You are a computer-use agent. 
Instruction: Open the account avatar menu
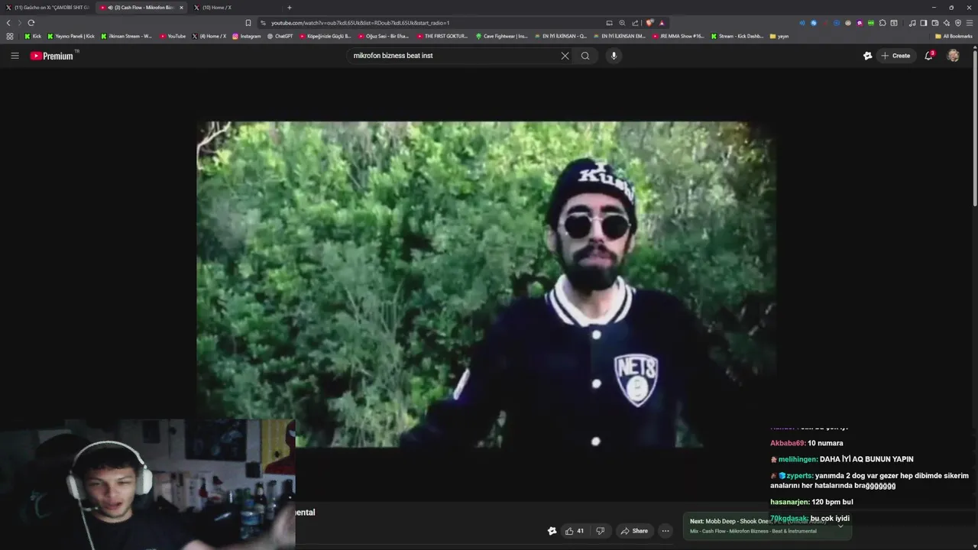953,56
